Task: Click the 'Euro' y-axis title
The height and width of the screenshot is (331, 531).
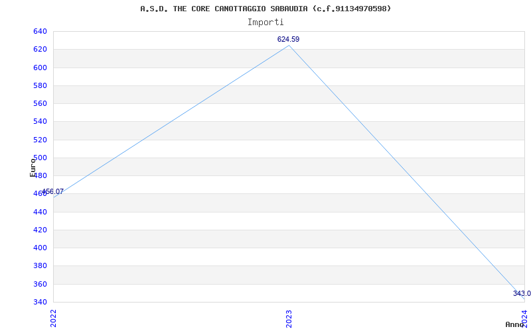Action: pyautogui.click(x=33, y=167)
